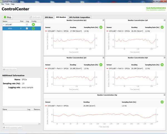The height and width of the screenshot is (134, 167).
Task: Maximize the Number Concentration 0p5 plot panel
Action: tap(103, 20)
